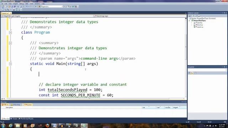Click the New Project toolbar icon
Image resolution: width=228 pixels, height=128 pixels.
tap(3, 6)
